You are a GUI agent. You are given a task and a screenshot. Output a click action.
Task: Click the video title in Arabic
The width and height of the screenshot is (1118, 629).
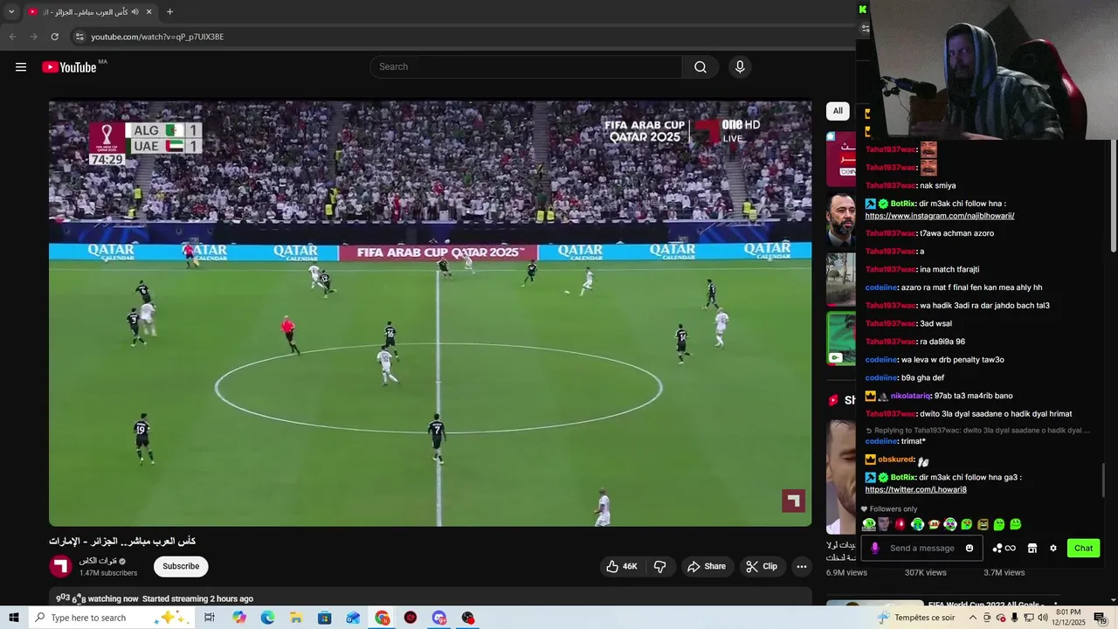pyautogui.click(x=122, y=542)
